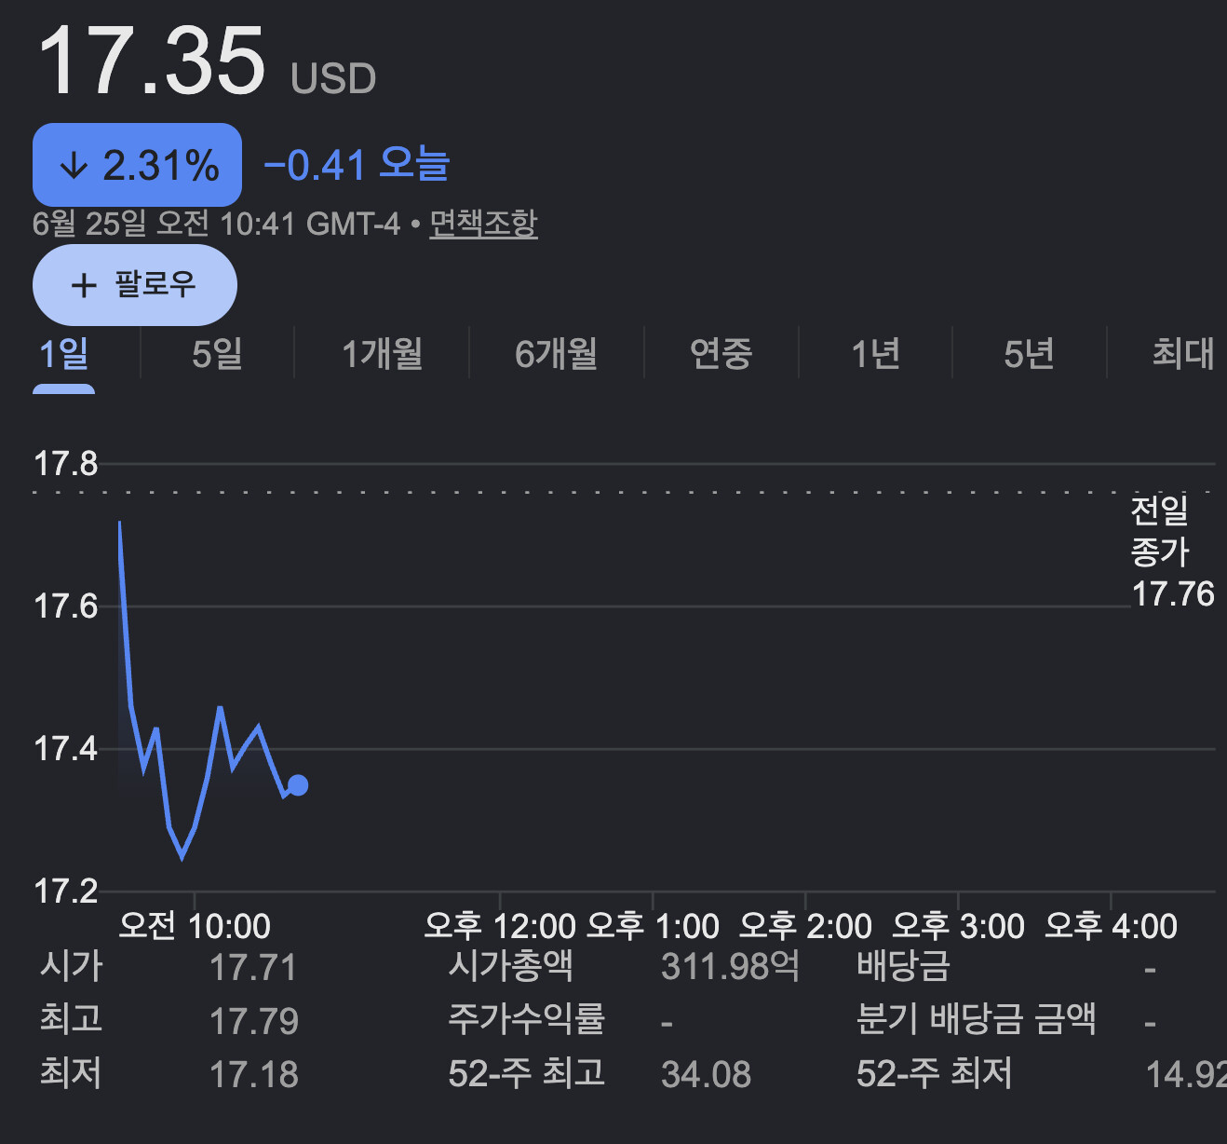Click the 오후 12:00 time marker
This screenshot has width=1227, height=1144.
[500, 926]
